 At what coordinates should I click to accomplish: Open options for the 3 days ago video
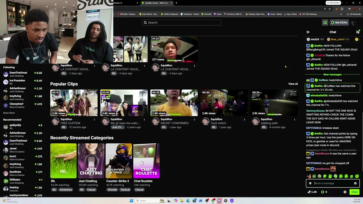tap(144, 66)
